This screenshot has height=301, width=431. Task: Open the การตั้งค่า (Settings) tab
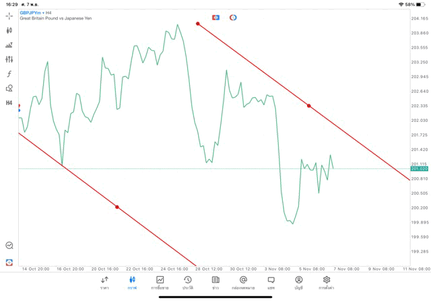click(x=327, y=282)
